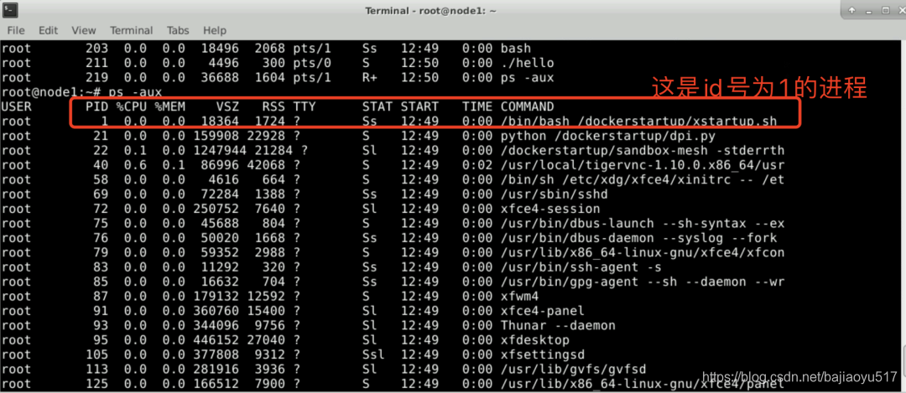906x393 pixels.
Task: Click '/dockerstartup/sandbox-mesh -stderrth' command text
Action: click(x=643, y=151)
